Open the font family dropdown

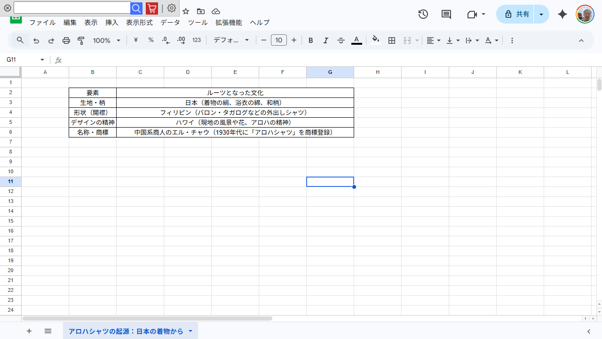point(231,40)
